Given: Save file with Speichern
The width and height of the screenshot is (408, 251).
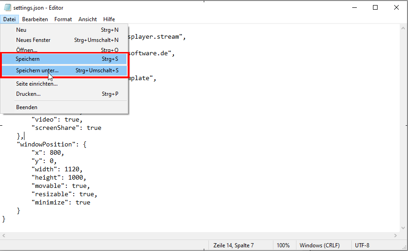Looking at the screenshot, I should pyautogui.click(x=28, y=59).
